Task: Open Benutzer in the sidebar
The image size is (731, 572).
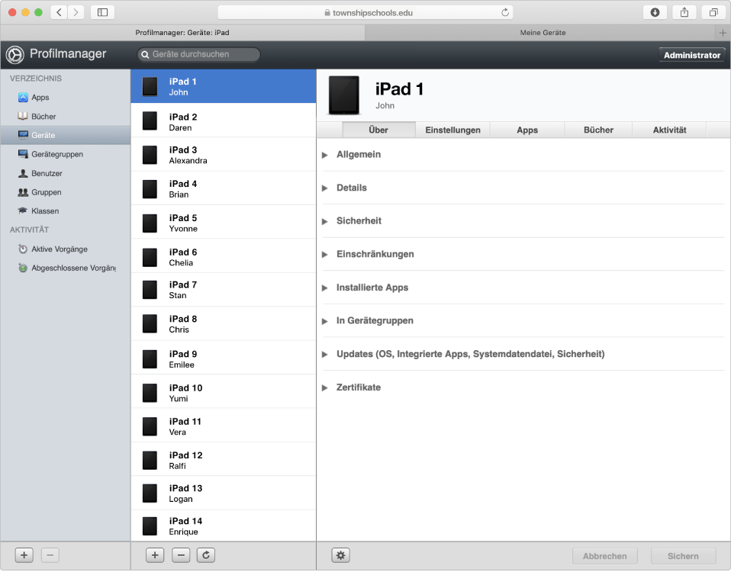Action: click(x=66, y=173)
